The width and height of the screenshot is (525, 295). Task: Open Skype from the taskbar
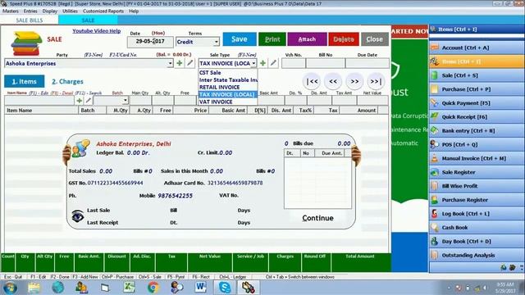click(x=225, y=288)
